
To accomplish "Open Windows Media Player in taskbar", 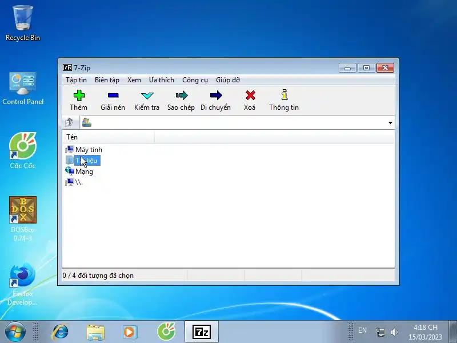I will pyautogui.click(x=130, y=332).
